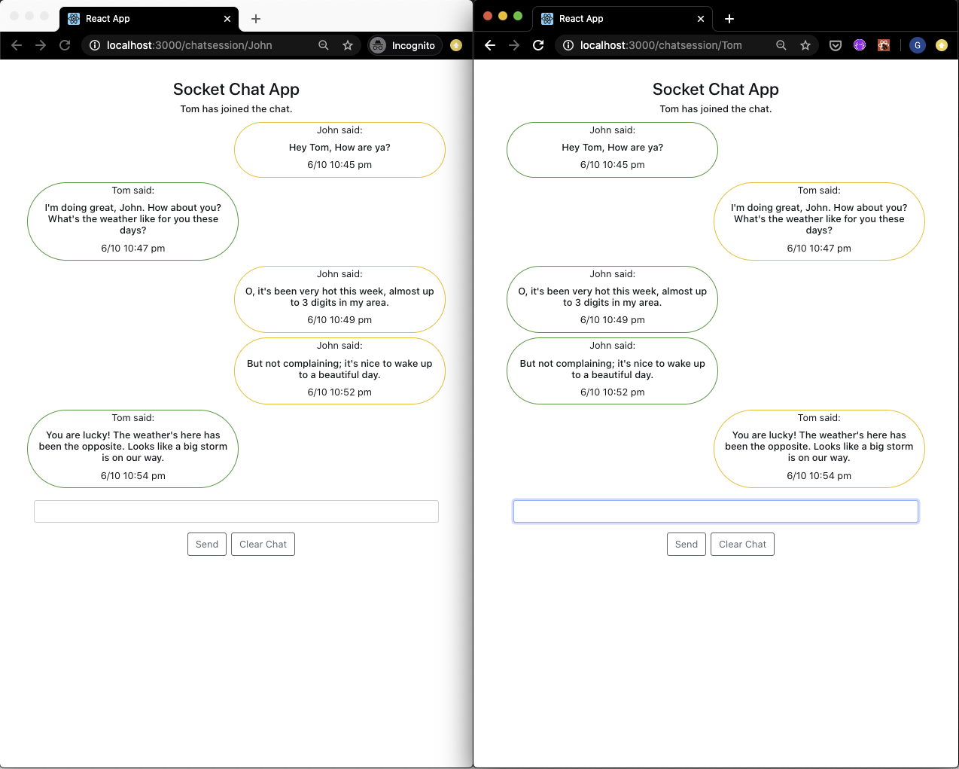959x769 pixels.
Task: Click 'Socket Chat App' heading in John's window
Action: [x=236, y=90]
